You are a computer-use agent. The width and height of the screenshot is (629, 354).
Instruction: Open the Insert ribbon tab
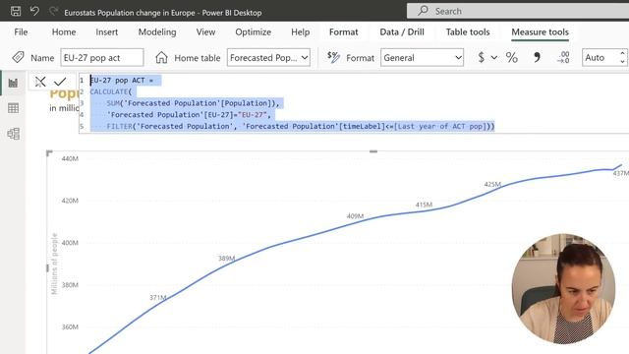[x=107, y=32]
